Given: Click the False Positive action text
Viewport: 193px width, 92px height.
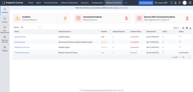Looking at the screenshot, I should [x=183, y=53].
